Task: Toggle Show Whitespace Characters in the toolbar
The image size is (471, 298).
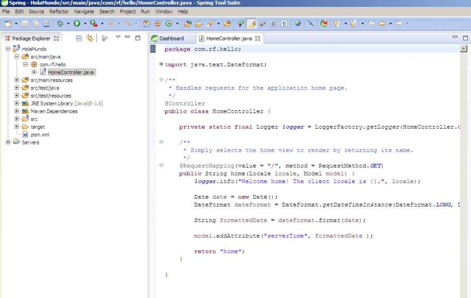Action: pos(284,23)
